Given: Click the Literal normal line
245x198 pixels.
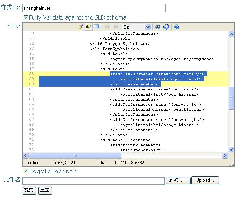Looking at the screenshot, I should (162, 110).
